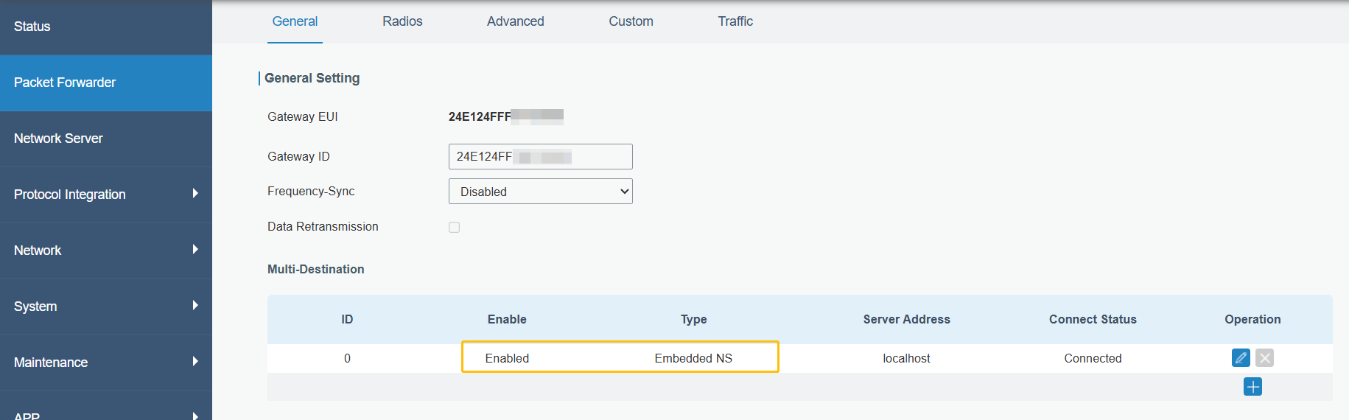Screen dimensions: 1349x420
Task: Expand the Protocol Integration menu arrow
Action: click(x=195, y=194)
